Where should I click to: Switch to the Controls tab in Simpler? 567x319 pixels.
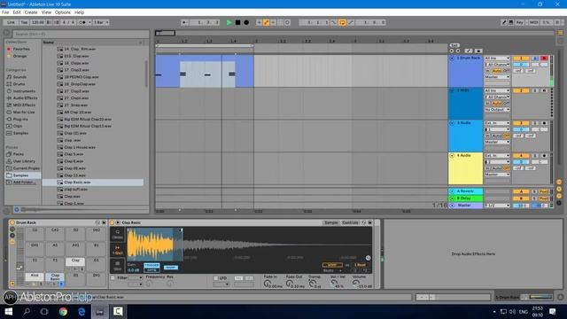[x=350, y=222]
